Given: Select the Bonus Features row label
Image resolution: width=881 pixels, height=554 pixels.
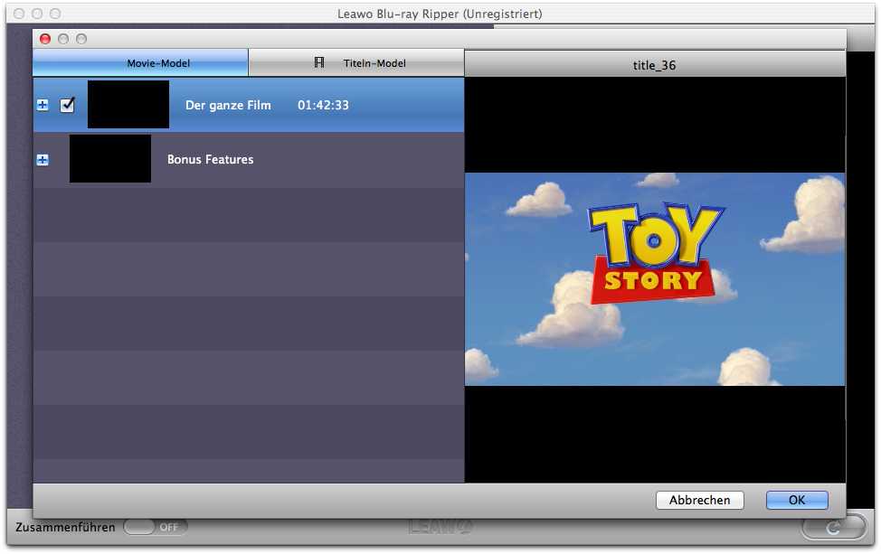Looking at the screenshot, I should click(210, 159).
